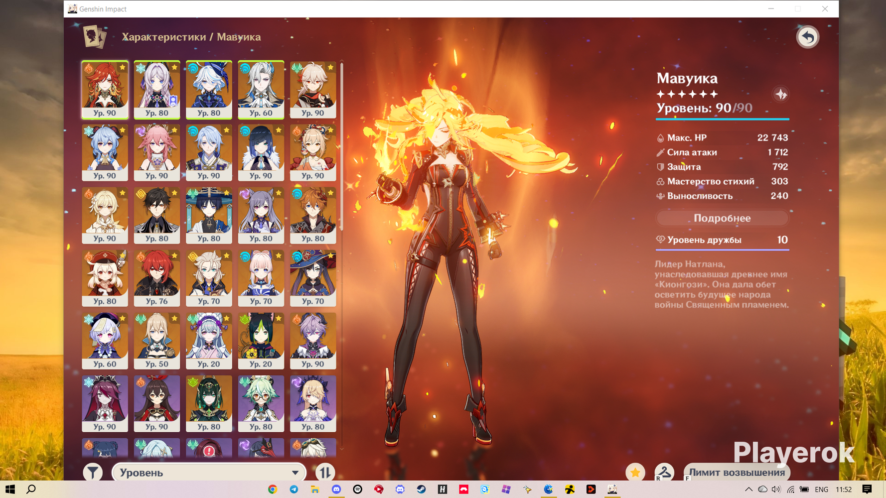Expand the hidden system tray icons chevron
886x498 pixels.
pos(748,490)
